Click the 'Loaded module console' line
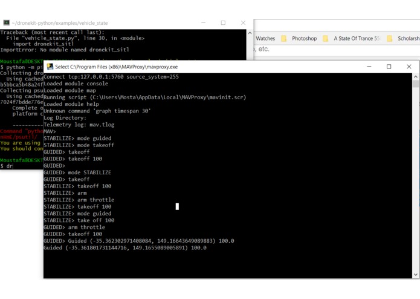The height and width of the screenshot is (299, 420). [76, 84]
